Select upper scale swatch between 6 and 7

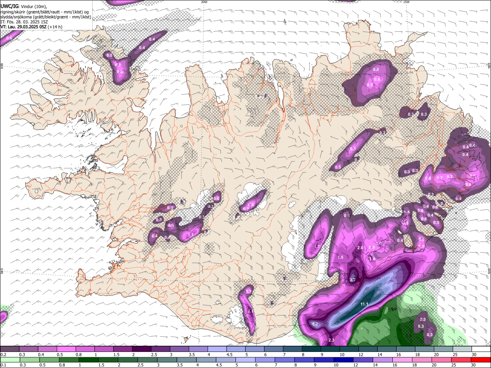(274, 349)
